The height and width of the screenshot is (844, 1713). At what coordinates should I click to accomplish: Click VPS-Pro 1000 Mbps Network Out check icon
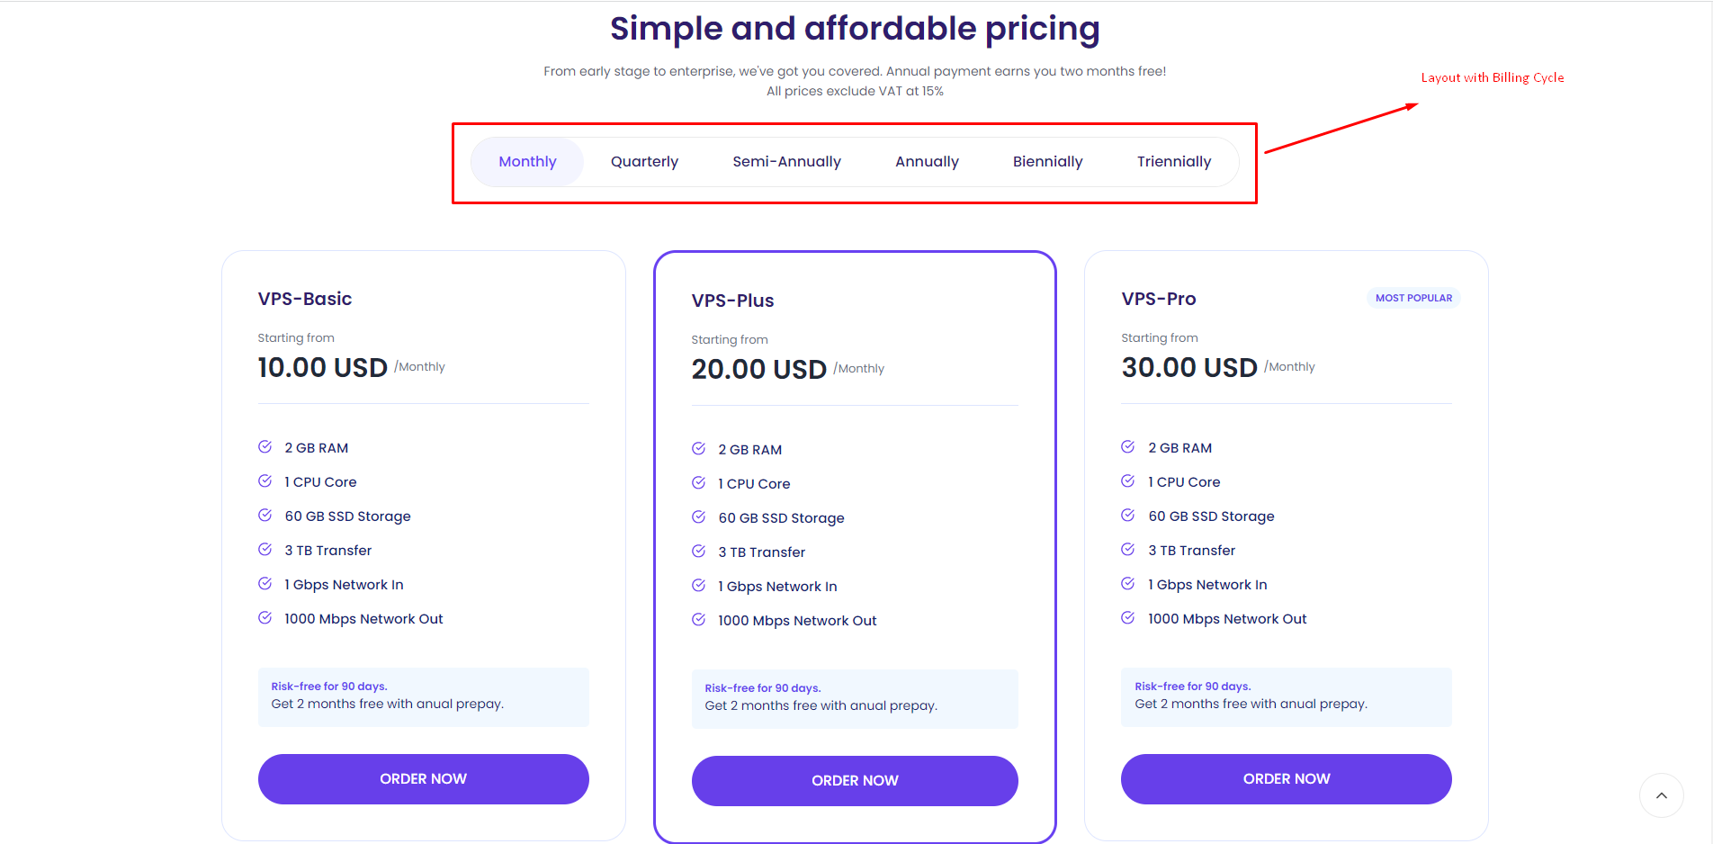tap(1128, 618)
